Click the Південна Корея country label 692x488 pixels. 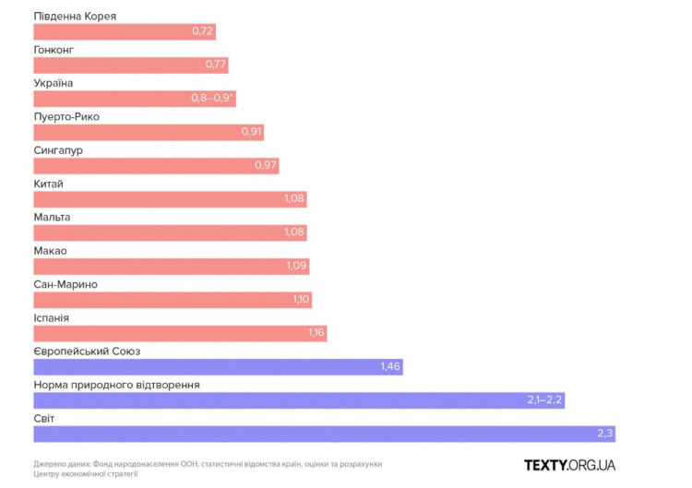[75, 17]
